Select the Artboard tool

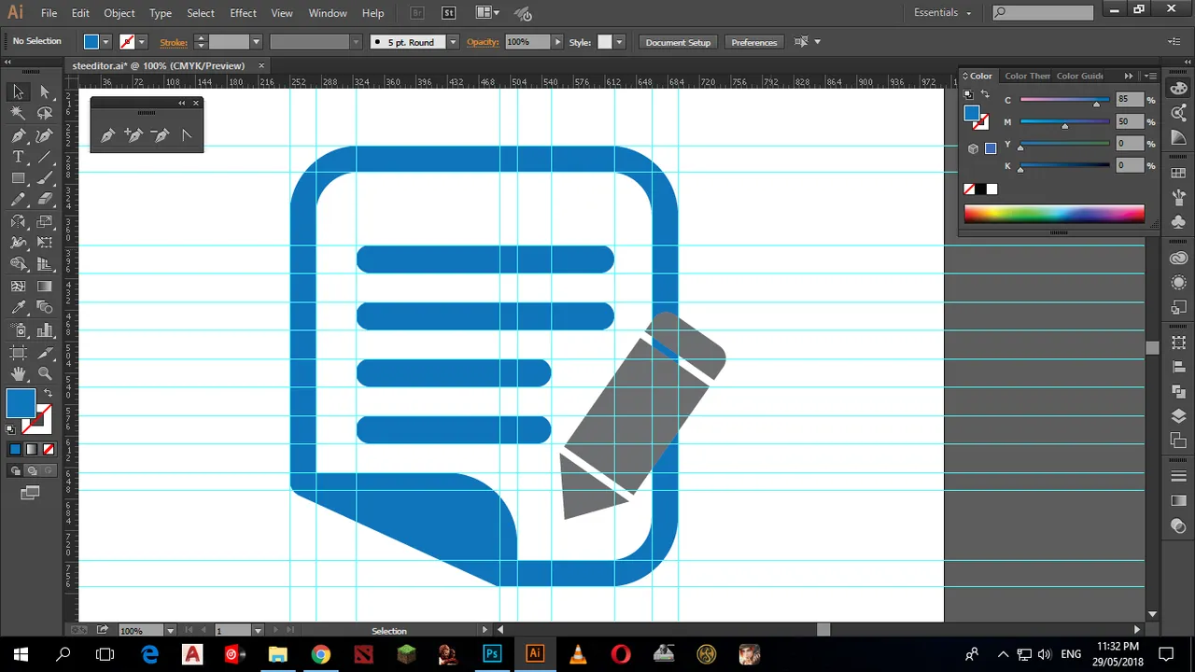[18, 353]
